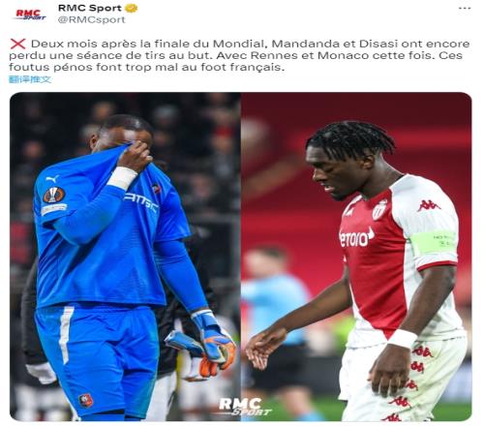Click the translate tweet link
Image resolution: width=484 pixels, height=426 pixels.
(30, 79)
